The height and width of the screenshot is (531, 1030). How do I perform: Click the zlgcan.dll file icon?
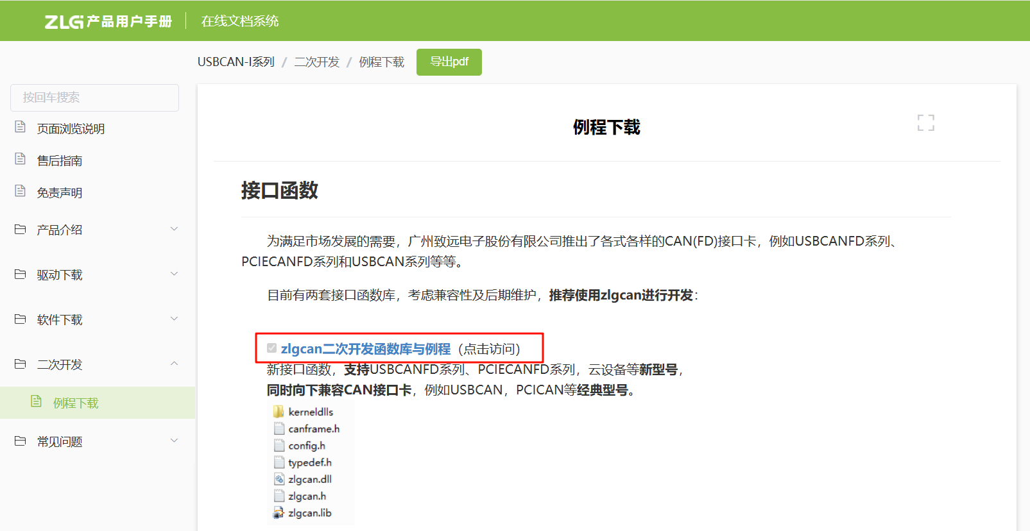[279, 479]
